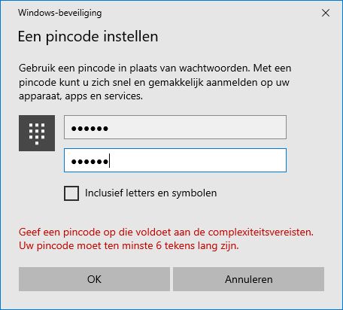Click the red complexiteitsvereisten error message
This screenshot has height=310, width=343.
click(166, 232)
